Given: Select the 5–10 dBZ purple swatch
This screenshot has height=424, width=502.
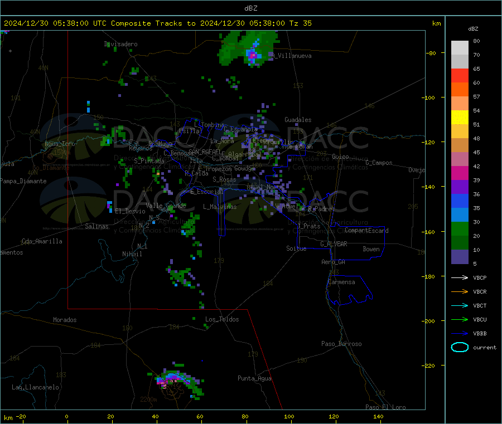Looking at the screenshot, I should 460,257.
